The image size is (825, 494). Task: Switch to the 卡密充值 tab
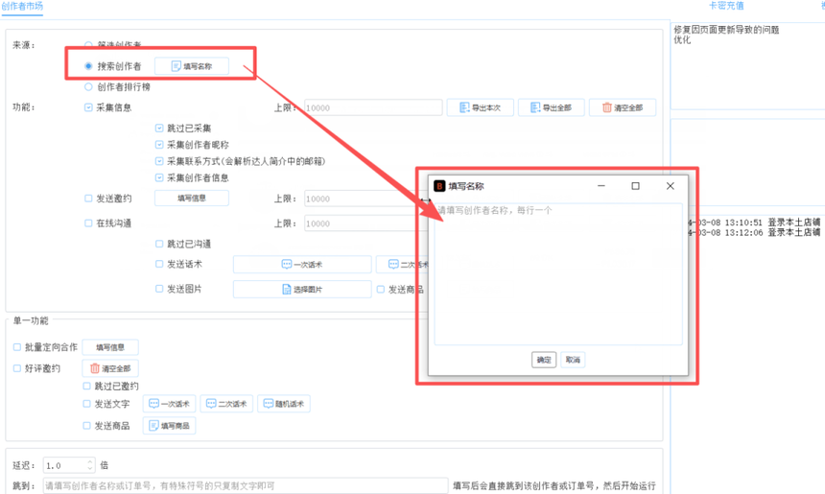point(726,6)
